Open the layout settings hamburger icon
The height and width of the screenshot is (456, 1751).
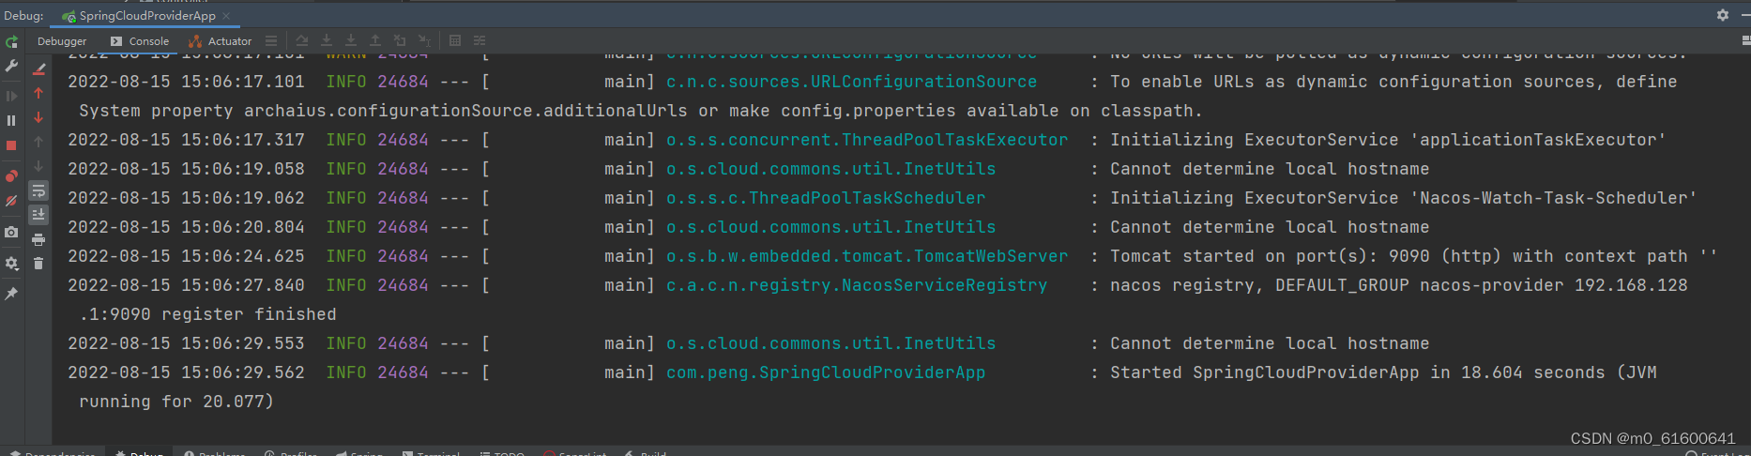(x=271, y=41)
